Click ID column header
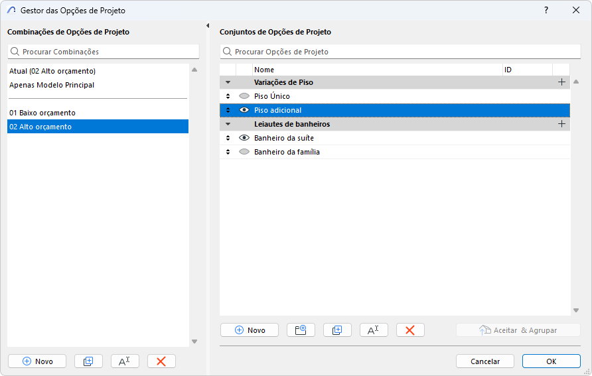 click(x=528, y=70)
